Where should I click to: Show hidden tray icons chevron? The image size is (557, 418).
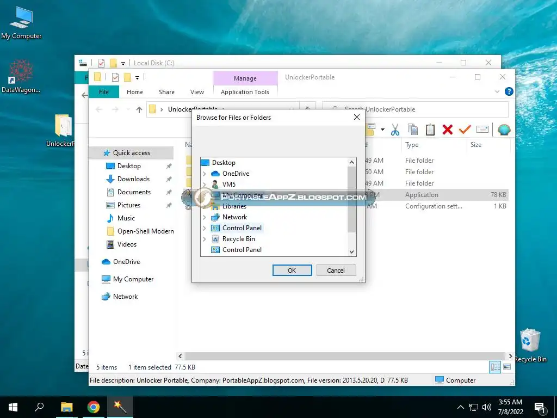460,407
